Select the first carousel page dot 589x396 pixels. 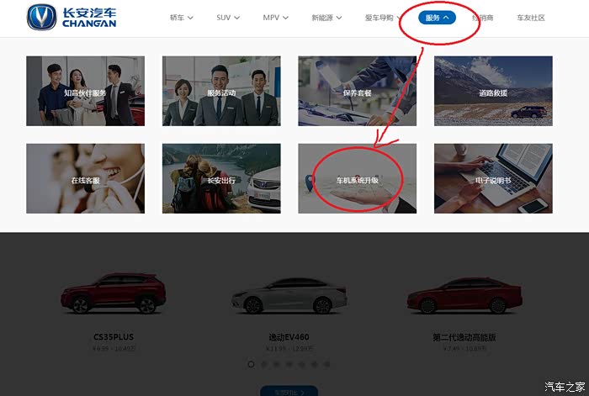252,364
